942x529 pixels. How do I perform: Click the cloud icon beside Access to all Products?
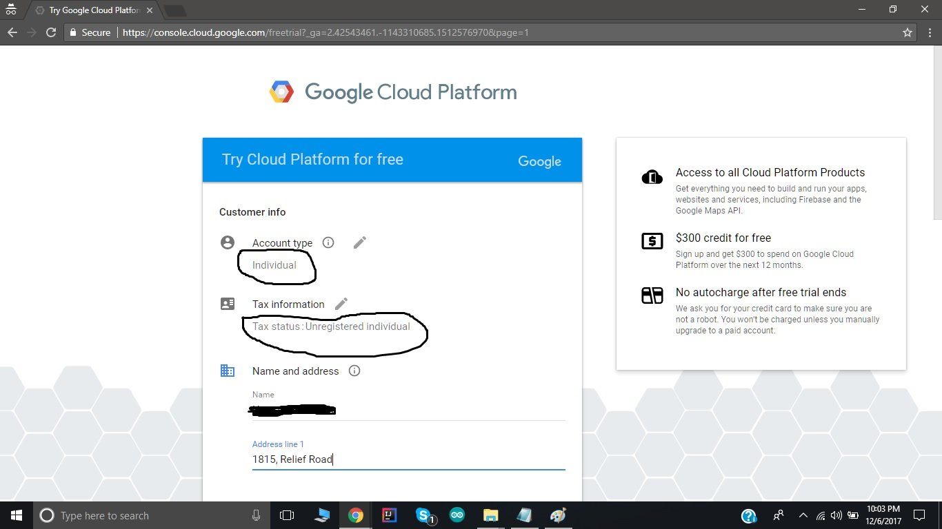click(652, 178)
